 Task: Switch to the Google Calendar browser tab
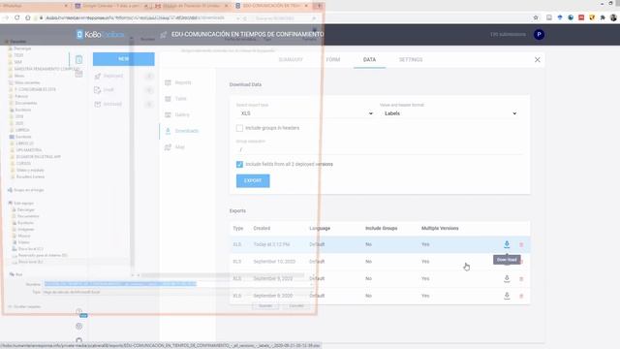point(109,6)
